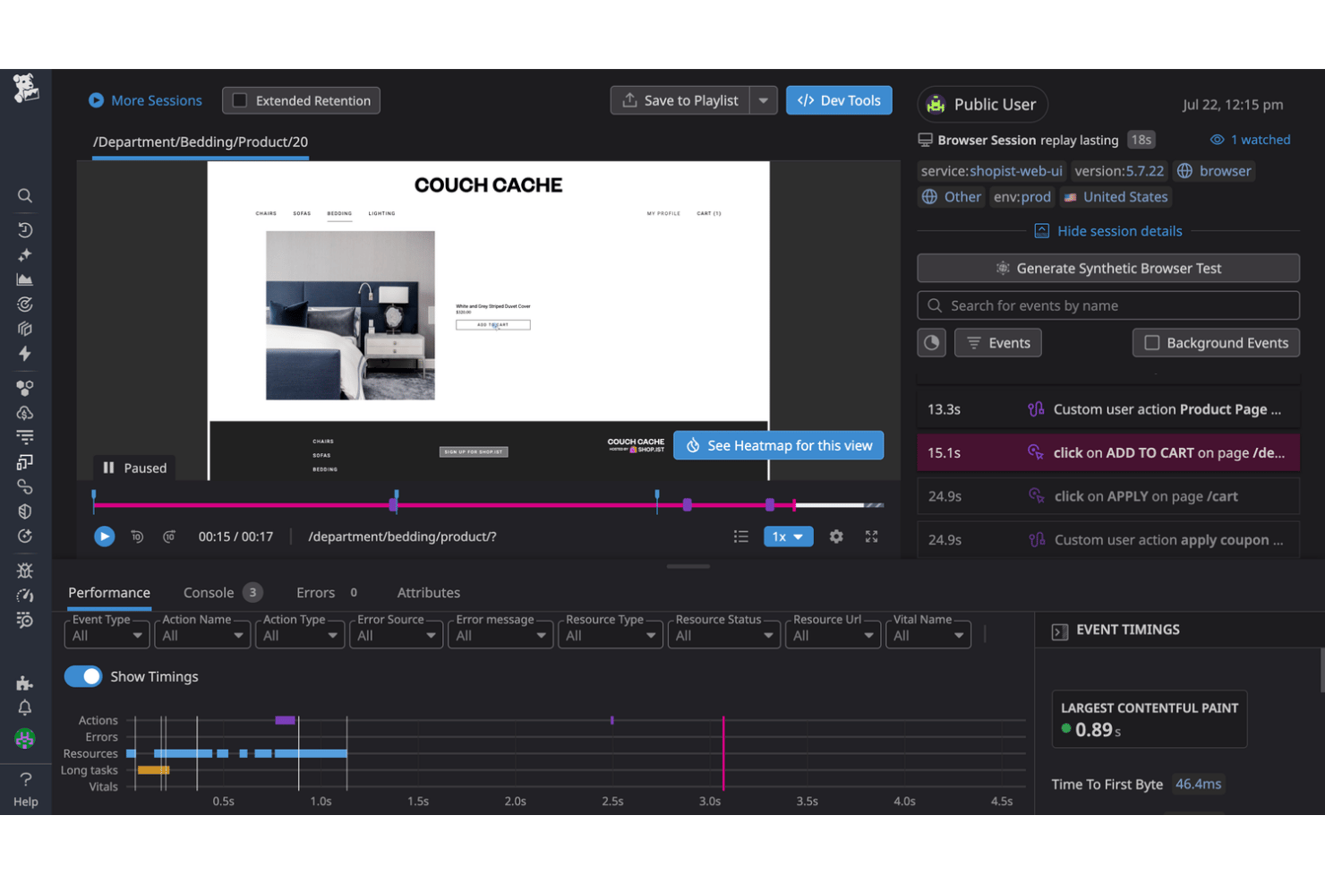The height and width of the screenshot is (884, 1325).
Task: Switch to the Performance tab
Action: click(109, 593)
